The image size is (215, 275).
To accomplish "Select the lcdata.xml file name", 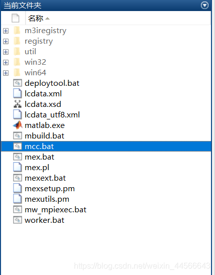I will [x=43, y=94].
